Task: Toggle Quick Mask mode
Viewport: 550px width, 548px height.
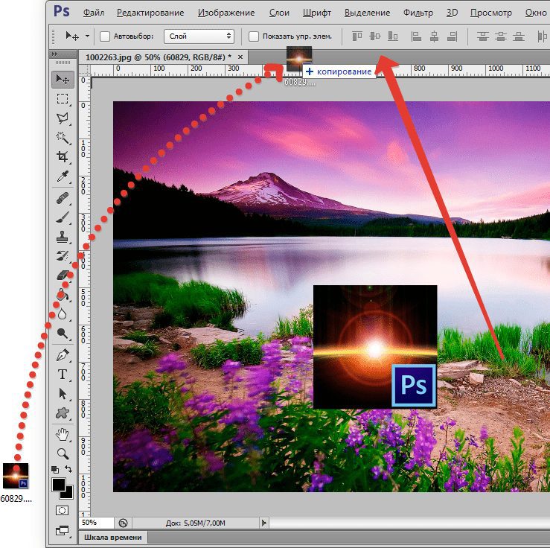Action: point(63,511)
